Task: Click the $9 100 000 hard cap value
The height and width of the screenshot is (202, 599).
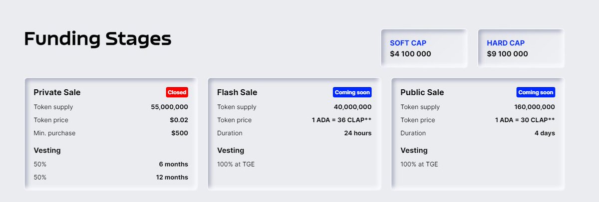Action: 507,54
